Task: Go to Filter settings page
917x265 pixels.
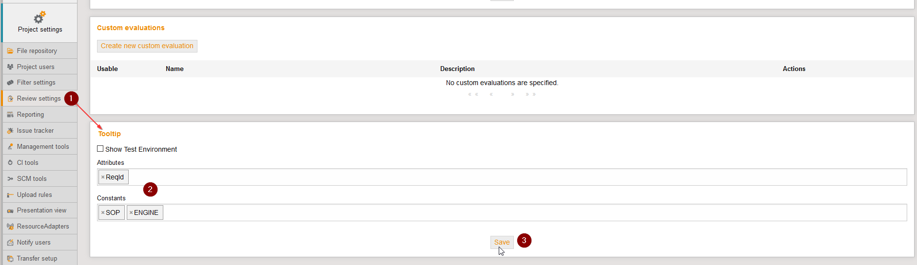Action: (39, 83)
